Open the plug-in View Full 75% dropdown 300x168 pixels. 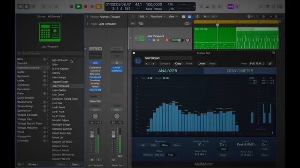(257, 63)
